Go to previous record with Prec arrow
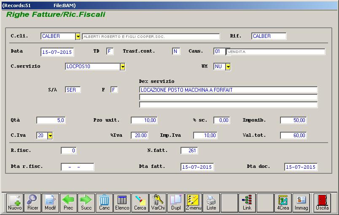 click(x=68, y=203)
